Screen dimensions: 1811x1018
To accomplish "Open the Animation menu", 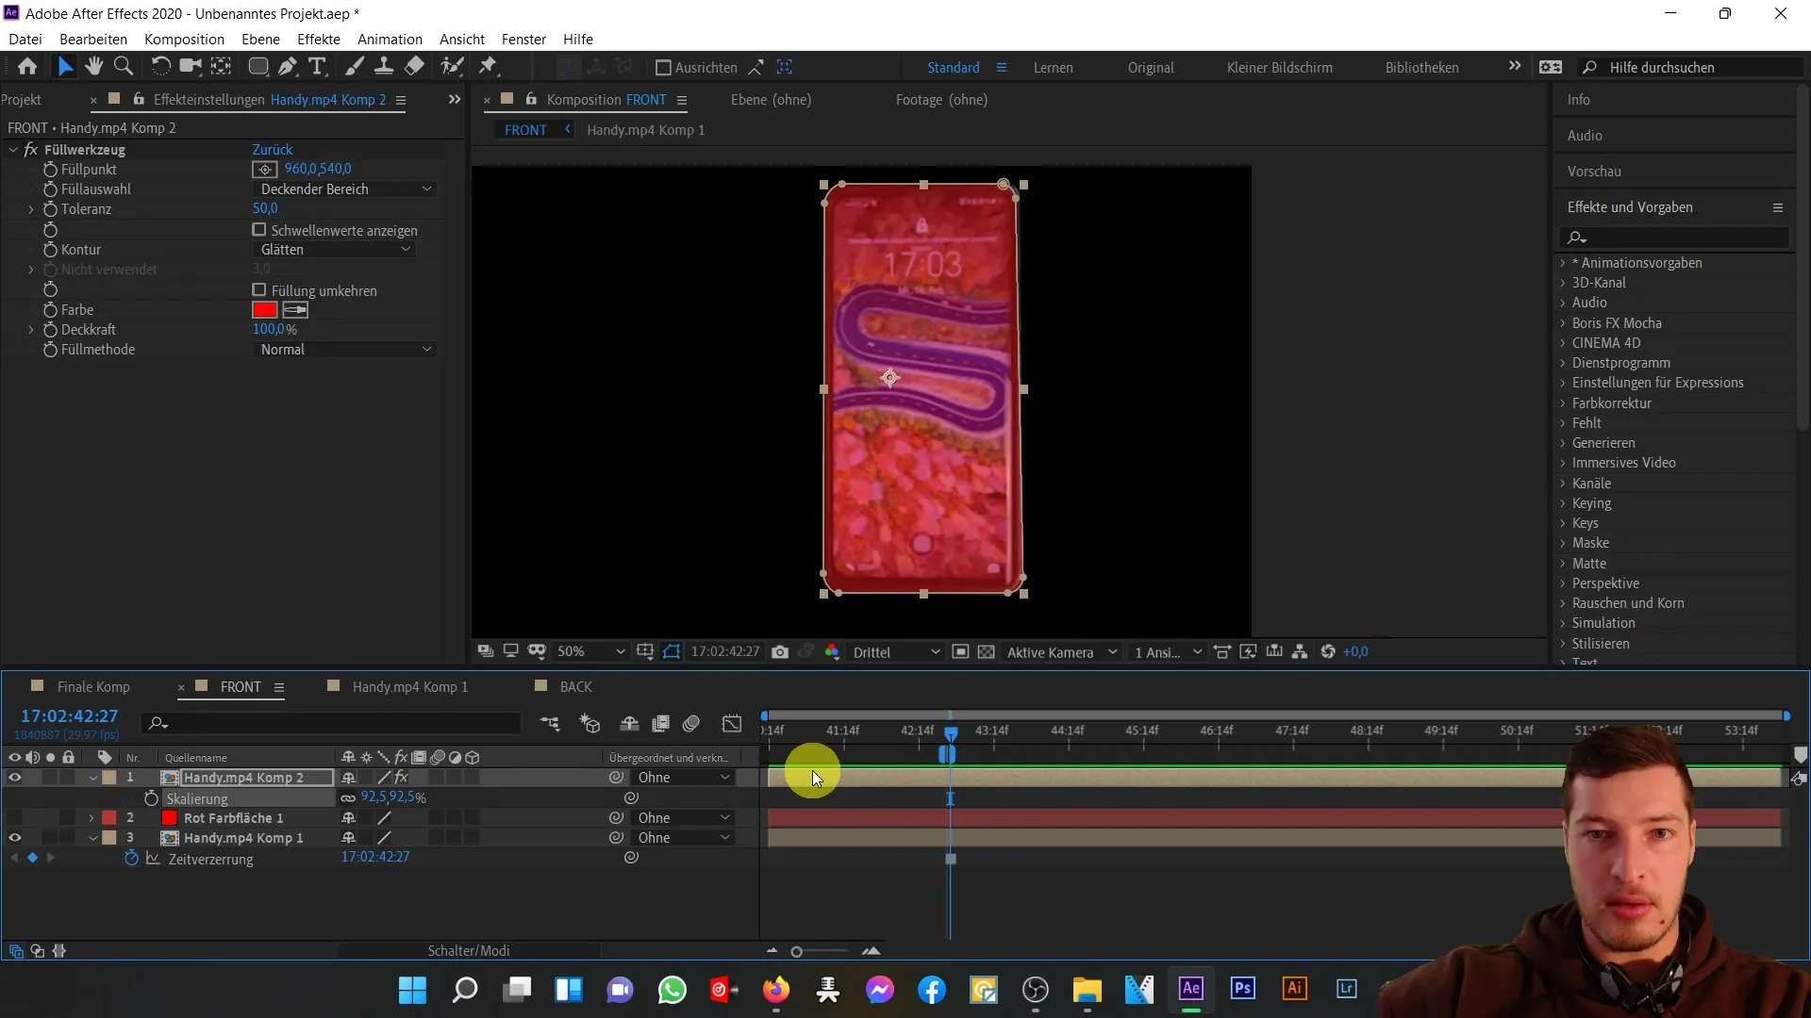I will pyautogui.click(x=390, y=39).
